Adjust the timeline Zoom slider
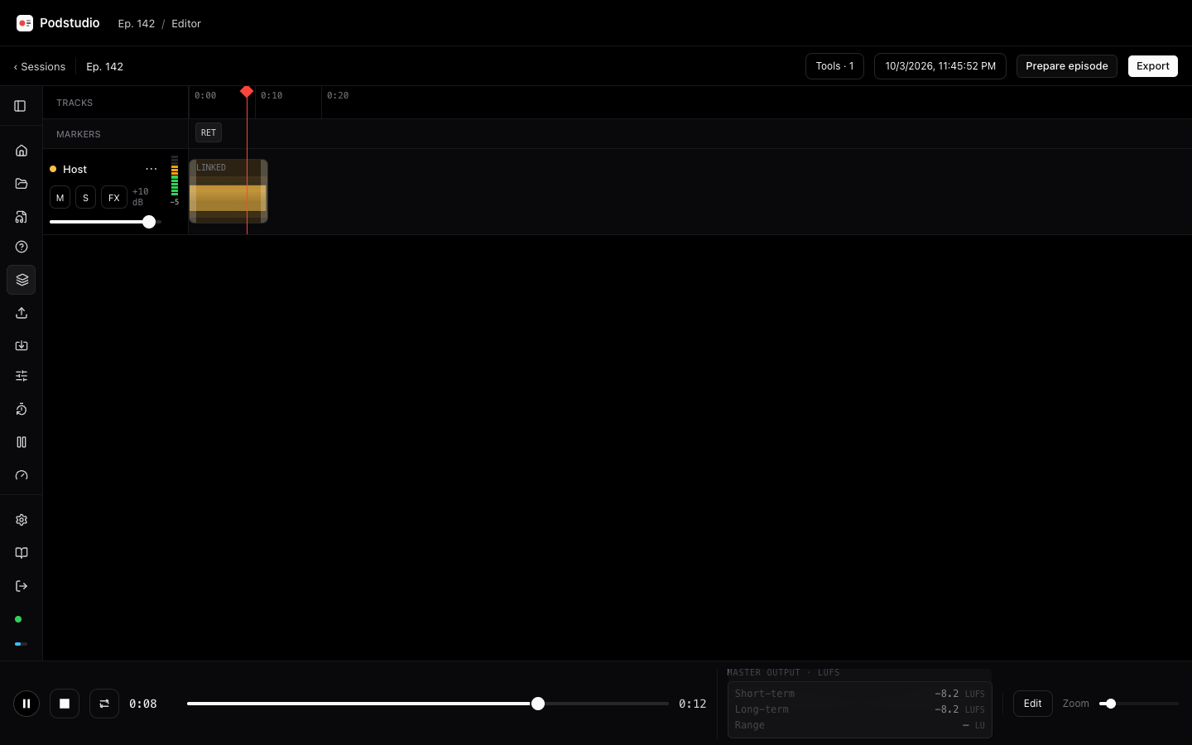This screenshot has height=745, width=1192. [1139, 704]
